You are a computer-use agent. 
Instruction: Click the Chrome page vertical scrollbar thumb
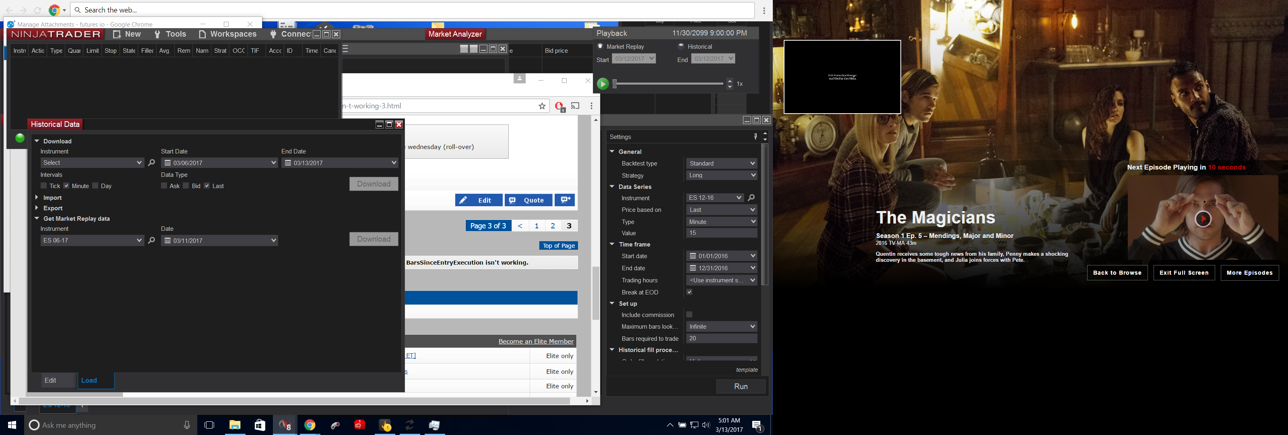click(596, 293)
